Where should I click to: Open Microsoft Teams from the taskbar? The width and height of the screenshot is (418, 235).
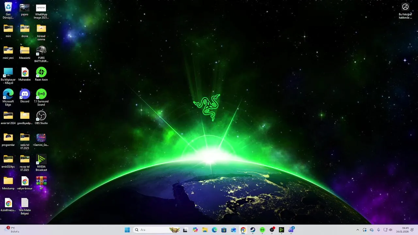click(291, 230)
